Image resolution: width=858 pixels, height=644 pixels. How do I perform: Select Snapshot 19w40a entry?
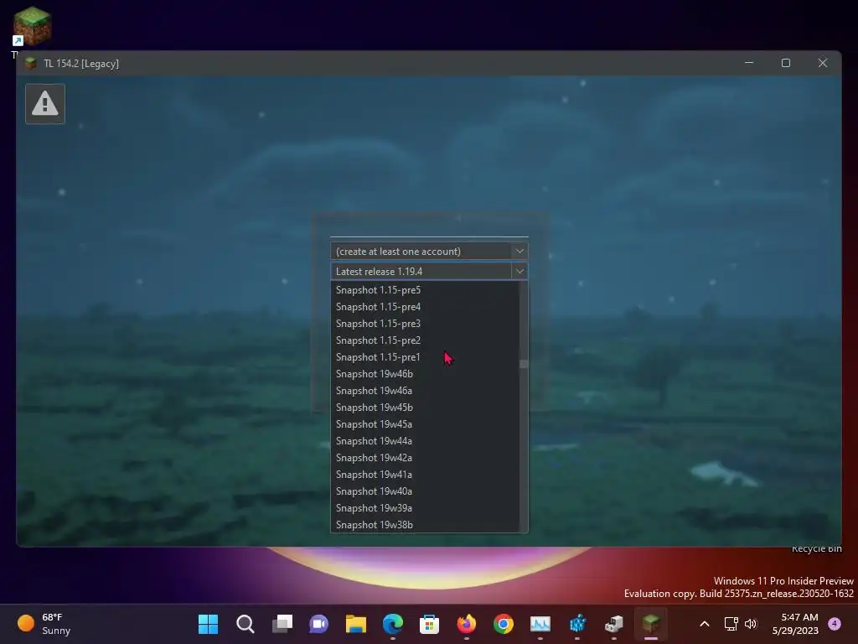point(425,491)
